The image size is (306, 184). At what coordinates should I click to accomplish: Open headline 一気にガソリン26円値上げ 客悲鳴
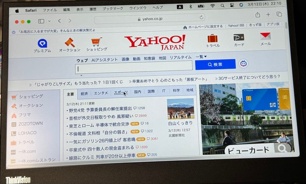tap(102, 140)
